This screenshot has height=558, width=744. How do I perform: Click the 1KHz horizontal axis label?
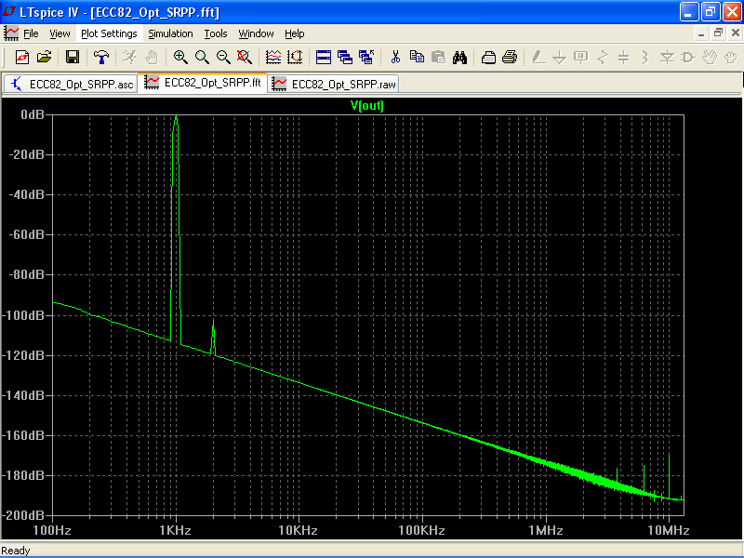click(176, 530)
